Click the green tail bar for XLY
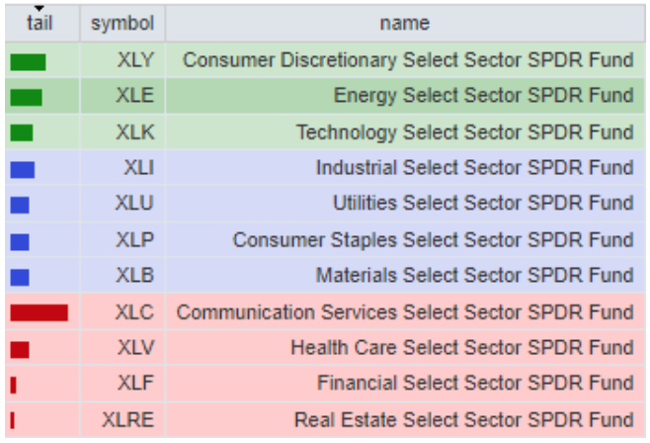Viewport: 650px width, 443px height. [28, 62]
